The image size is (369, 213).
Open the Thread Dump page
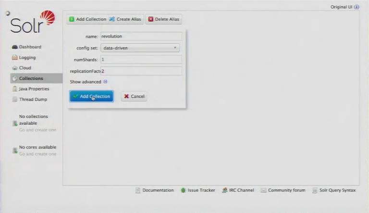[x=33, y=100]
